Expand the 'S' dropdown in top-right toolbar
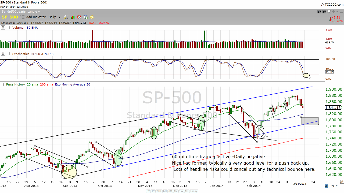 pos(319,12)
